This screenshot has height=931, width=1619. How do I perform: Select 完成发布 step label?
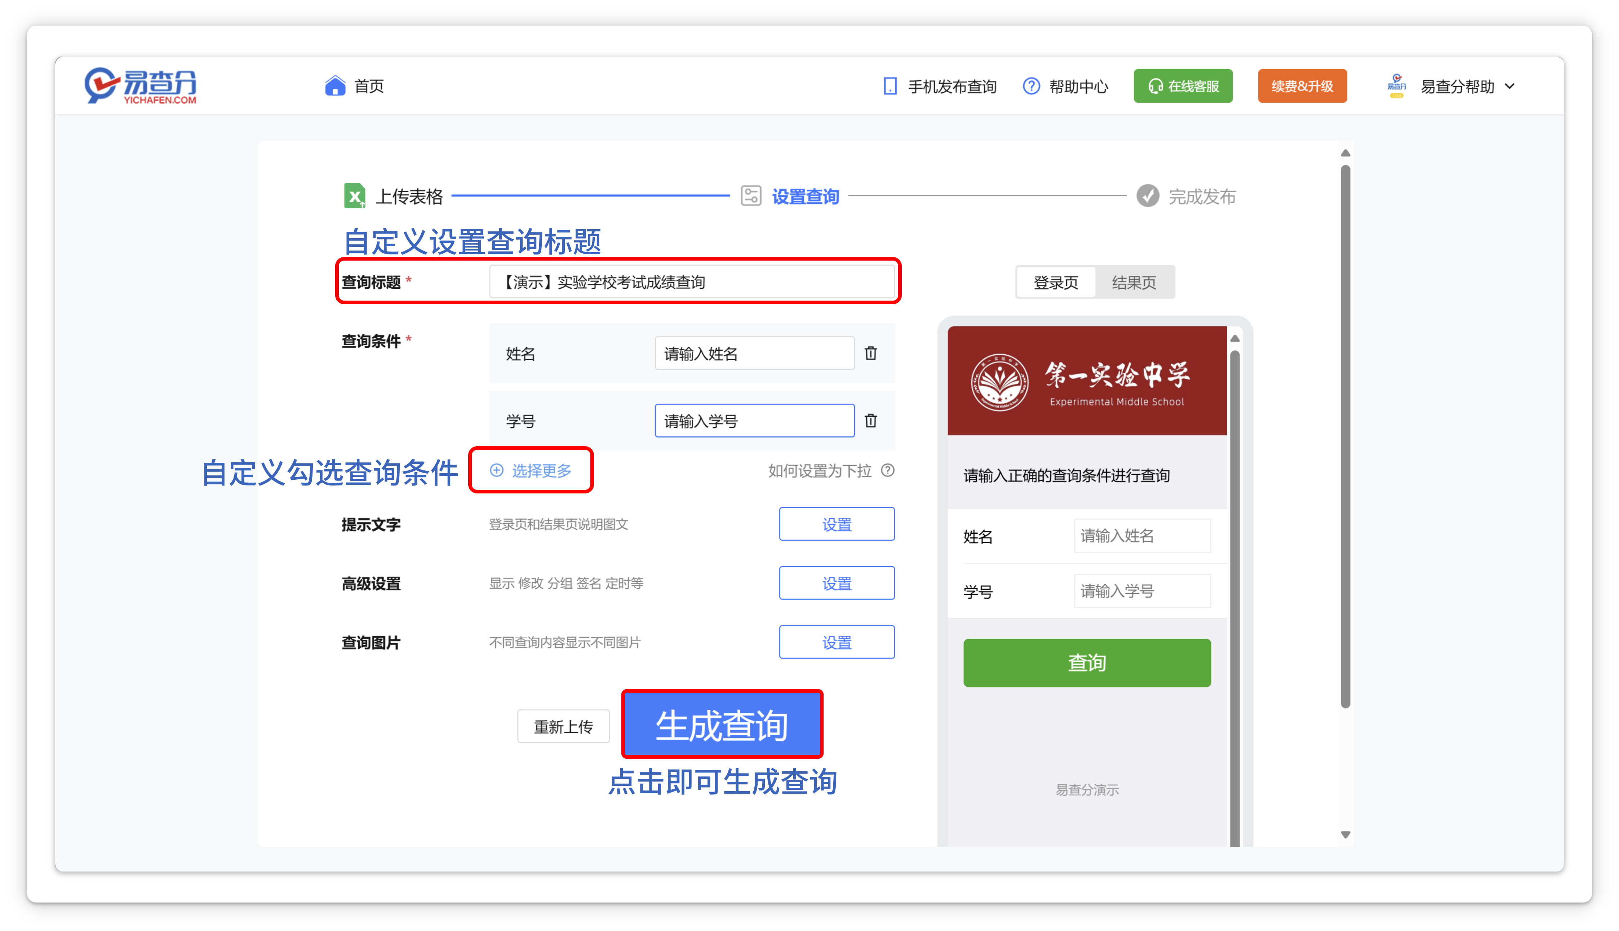pos(1202,196)
